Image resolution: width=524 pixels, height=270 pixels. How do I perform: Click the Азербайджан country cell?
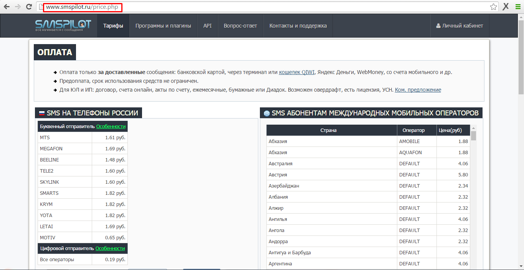click(332, 186)
